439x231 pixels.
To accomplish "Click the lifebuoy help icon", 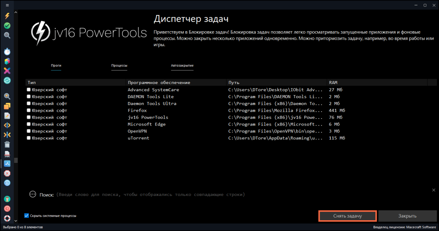I will 7,218.
